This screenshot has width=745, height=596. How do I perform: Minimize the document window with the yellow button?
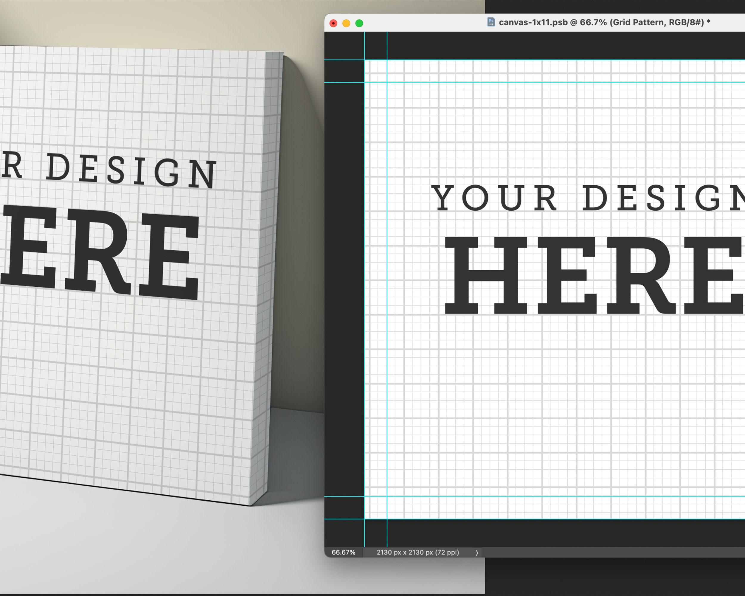point(346,23)
